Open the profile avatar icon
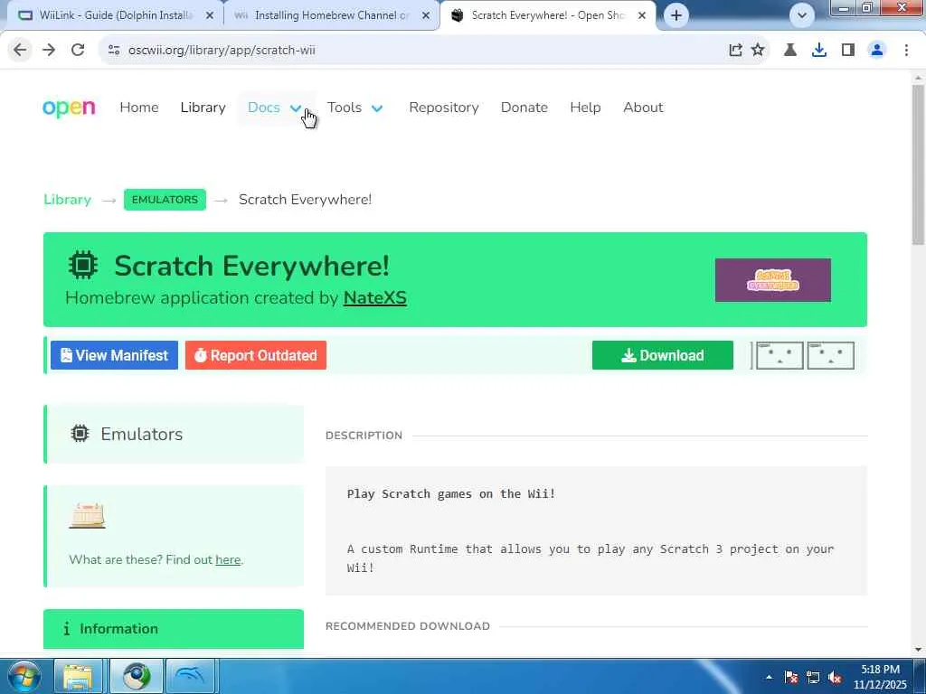The height and width of the screenshot is (694, 926). click(877, 51)
